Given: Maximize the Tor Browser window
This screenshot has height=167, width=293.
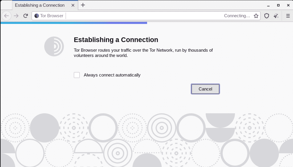Looking at the screenshot, I should pos(278,5).
